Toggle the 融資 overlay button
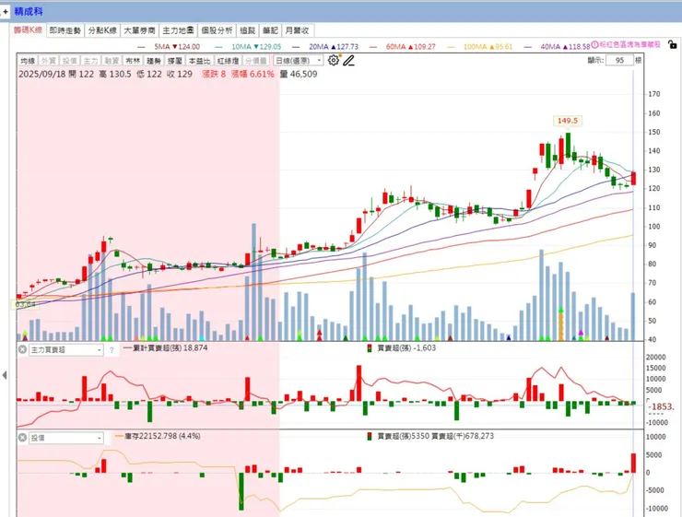This screenshot has height=517, width=682. pos(112,61)
